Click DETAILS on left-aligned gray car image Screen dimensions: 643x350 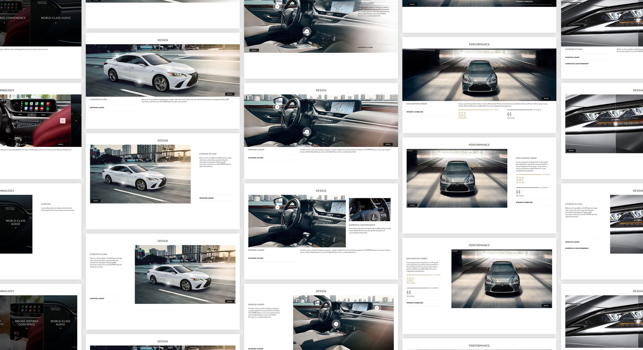tap(412, 205)
